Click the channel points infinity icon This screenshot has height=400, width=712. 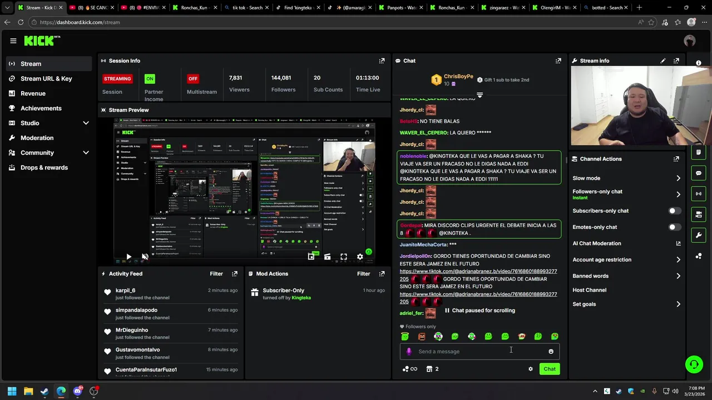coord(409,369)
